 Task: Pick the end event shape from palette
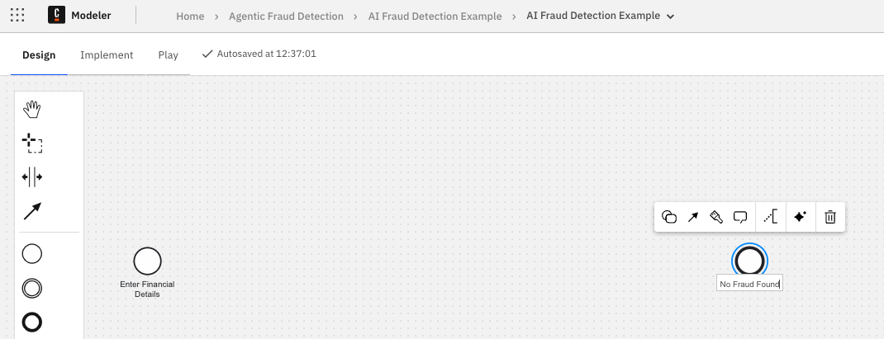[32, 323]
